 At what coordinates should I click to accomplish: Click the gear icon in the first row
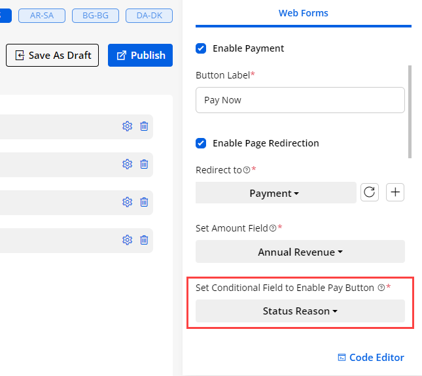[127, 126]
